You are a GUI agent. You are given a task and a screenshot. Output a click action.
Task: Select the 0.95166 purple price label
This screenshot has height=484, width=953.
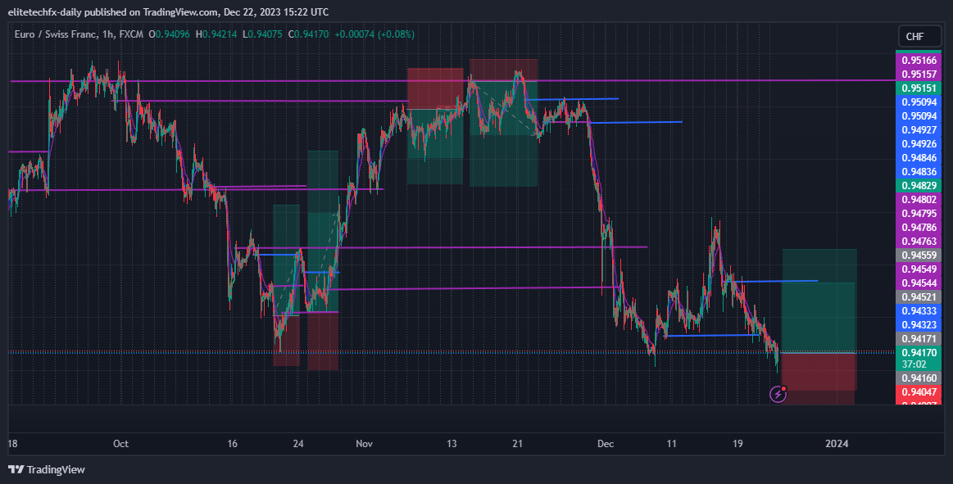pos(919,61)
